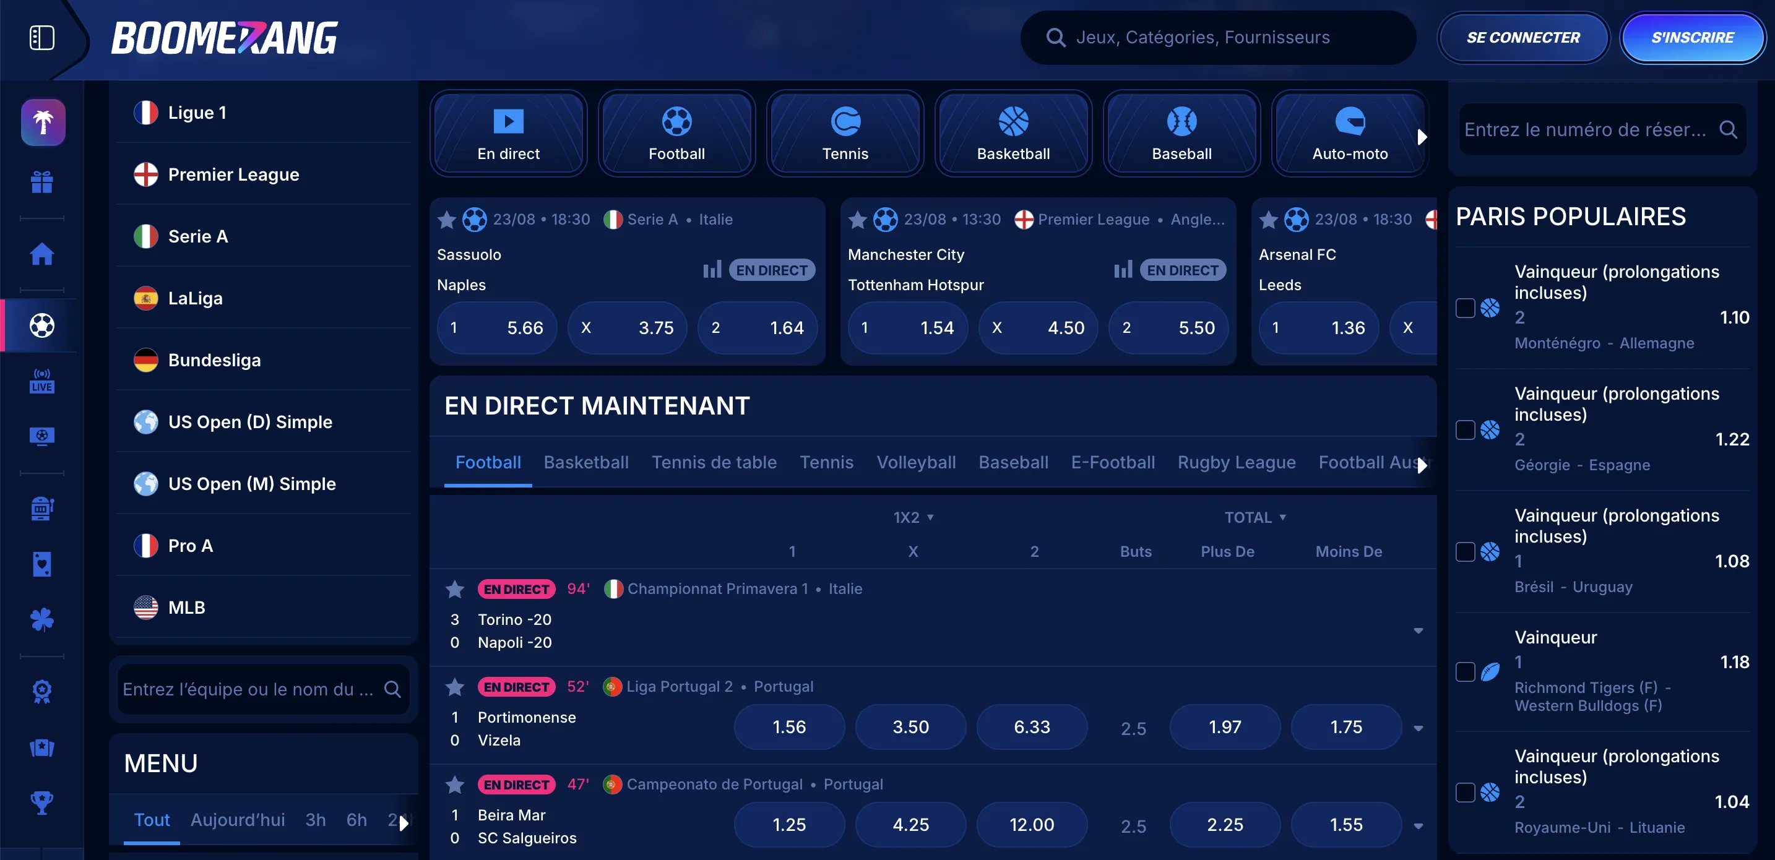Open the gift promotions icon in sidebar

[41, 181]
